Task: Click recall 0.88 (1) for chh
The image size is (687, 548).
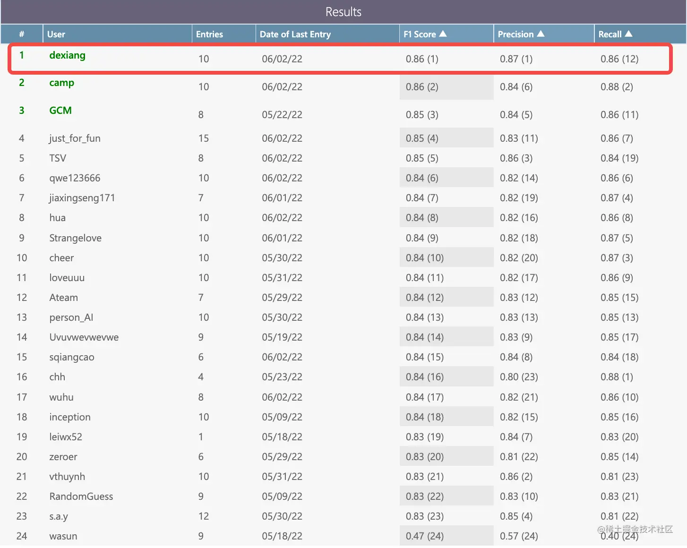Action: pos(617,377)
